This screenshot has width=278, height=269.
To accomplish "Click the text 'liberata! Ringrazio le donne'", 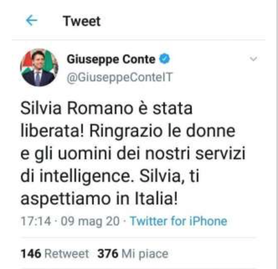I will pyautogui.click(x=128, y=131).
